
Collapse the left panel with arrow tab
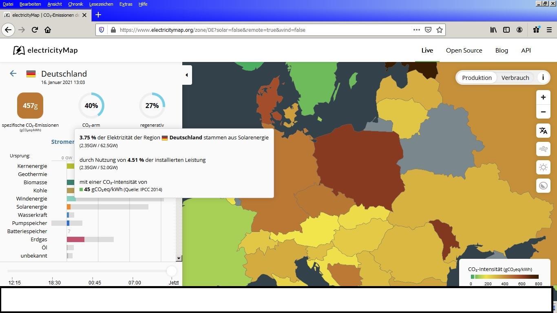(x=187, y=75)
